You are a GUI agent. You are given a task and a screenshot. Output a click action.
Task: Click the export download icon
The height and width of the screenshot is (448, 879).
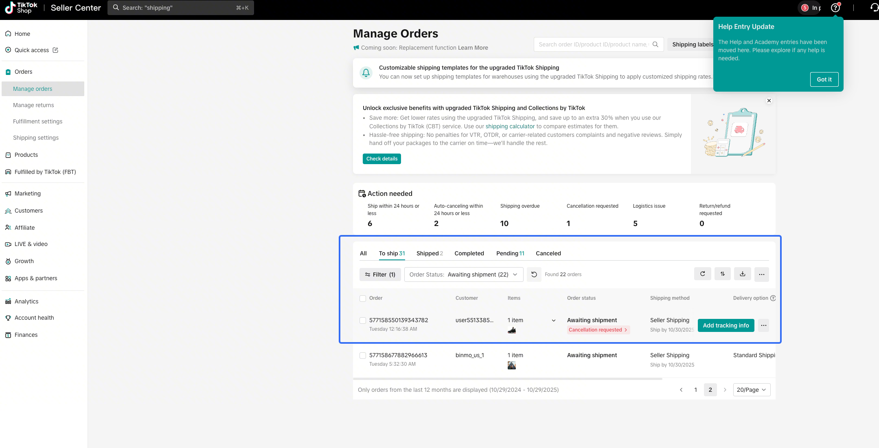point(742,274)
